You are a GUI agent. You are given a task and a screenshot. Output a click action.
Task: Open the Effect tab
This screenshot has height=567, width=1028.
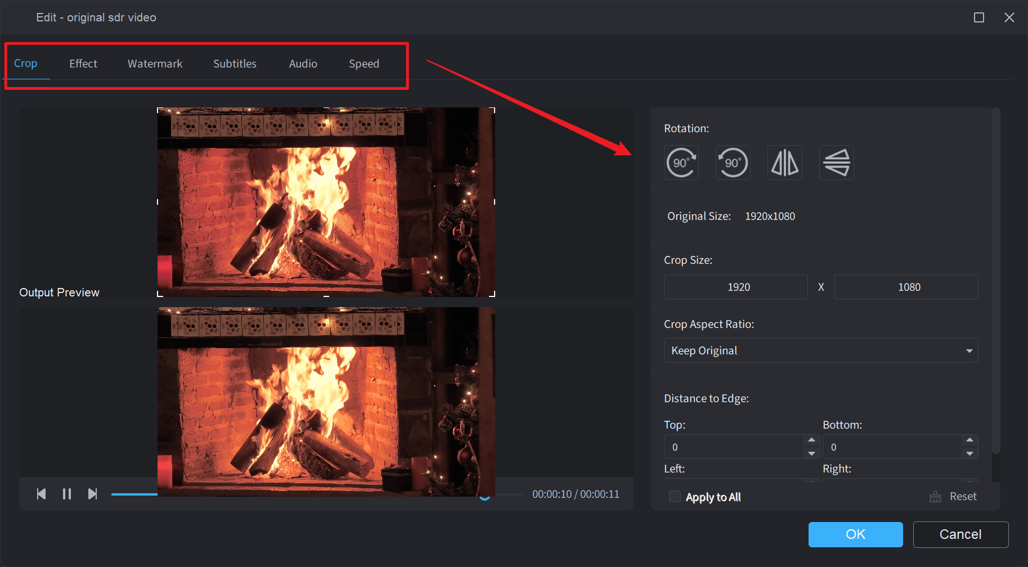tap(83, 64)
